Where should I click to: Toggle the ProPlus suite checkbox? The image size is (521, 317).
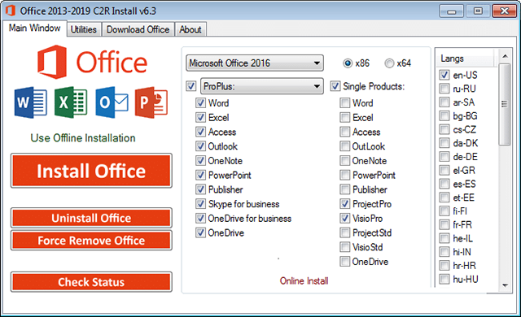[x=191, y=86]
